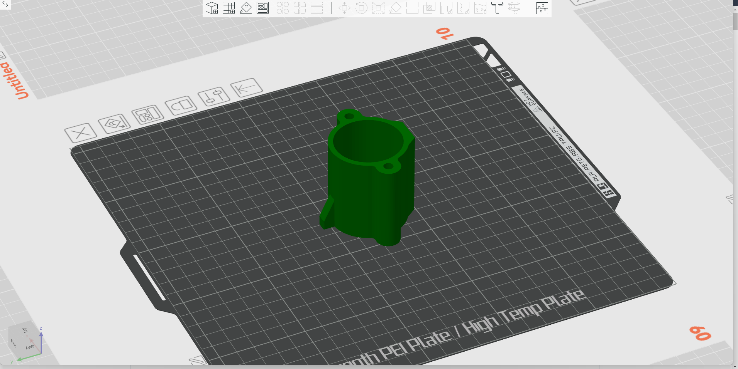Viewport: 738px width, 369px height.
Task: Select the Move tool
Action: click(344, 8)
